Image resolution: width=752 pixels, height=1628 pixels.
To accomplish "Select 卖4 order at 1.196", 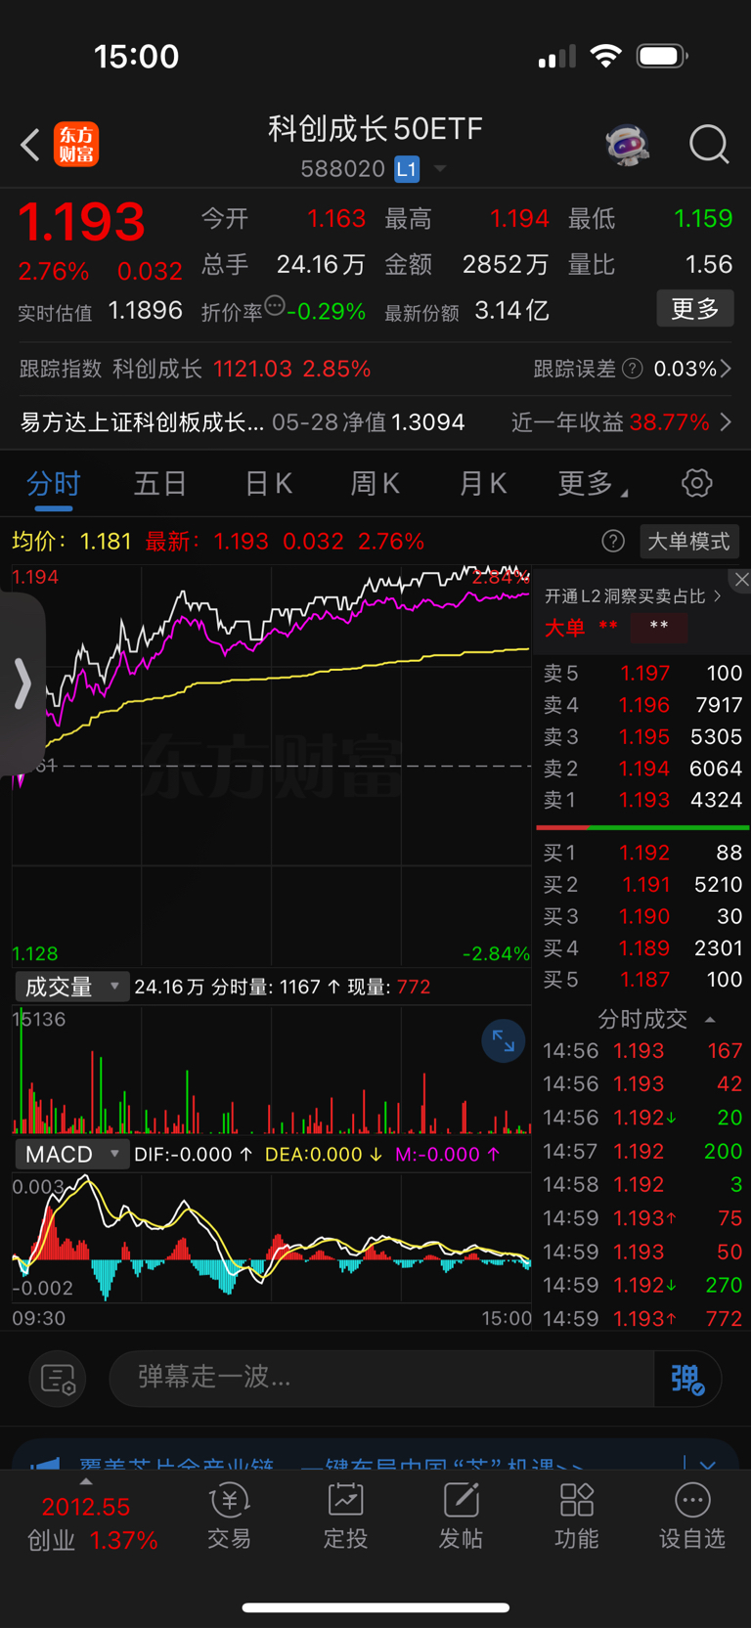I will point(642,705).
